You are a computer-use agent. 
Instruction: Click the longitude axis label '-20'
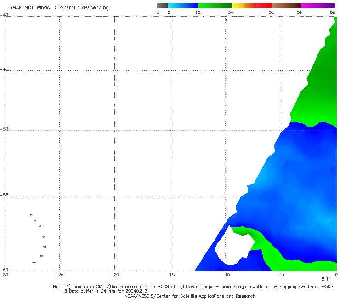tap(114, 275)
